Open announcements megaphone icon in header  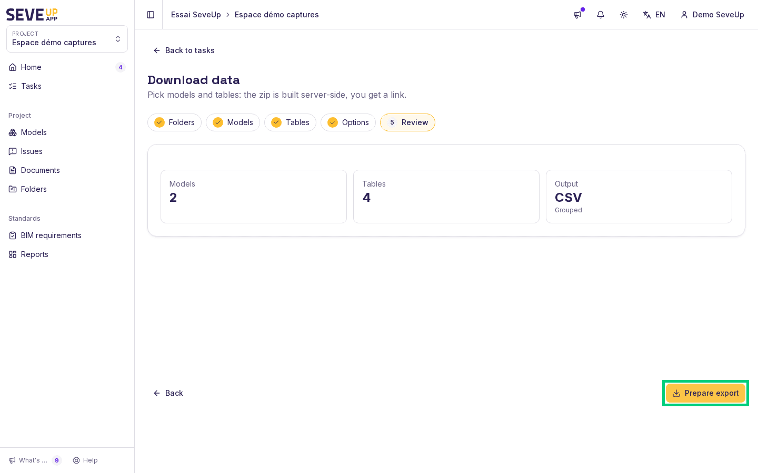tap(577, 15)
